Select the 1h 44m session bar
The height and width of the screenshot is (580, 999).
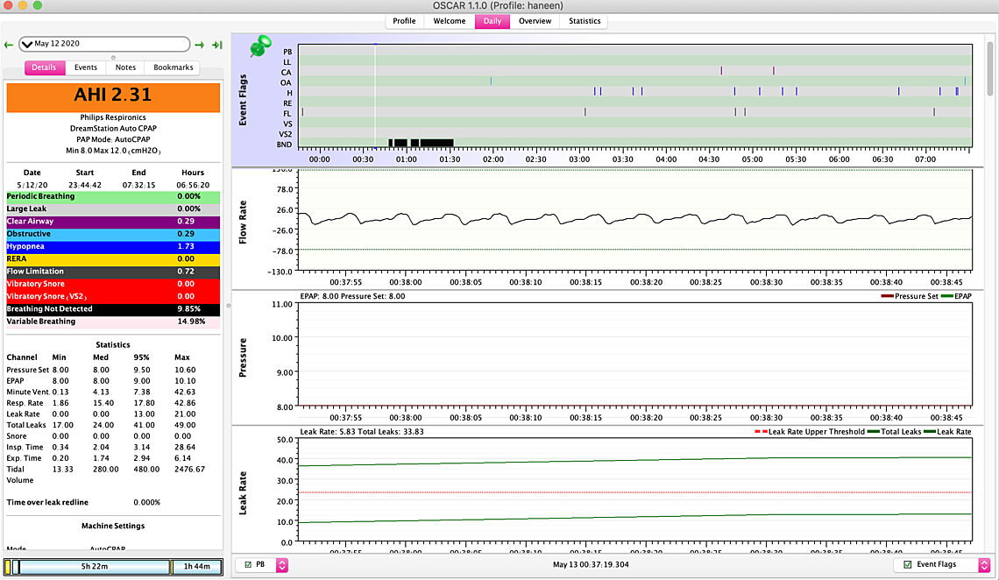tap(195, 567)
